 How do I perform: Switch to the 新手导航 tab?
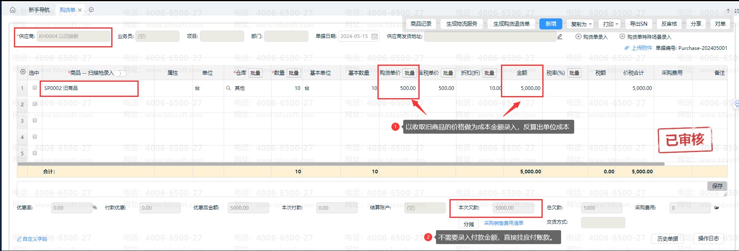click(x=39, y=10)
